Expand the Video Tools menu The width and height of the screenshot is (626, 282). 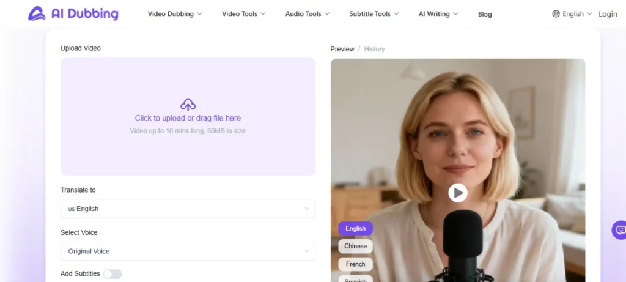(x=243, y=14)
